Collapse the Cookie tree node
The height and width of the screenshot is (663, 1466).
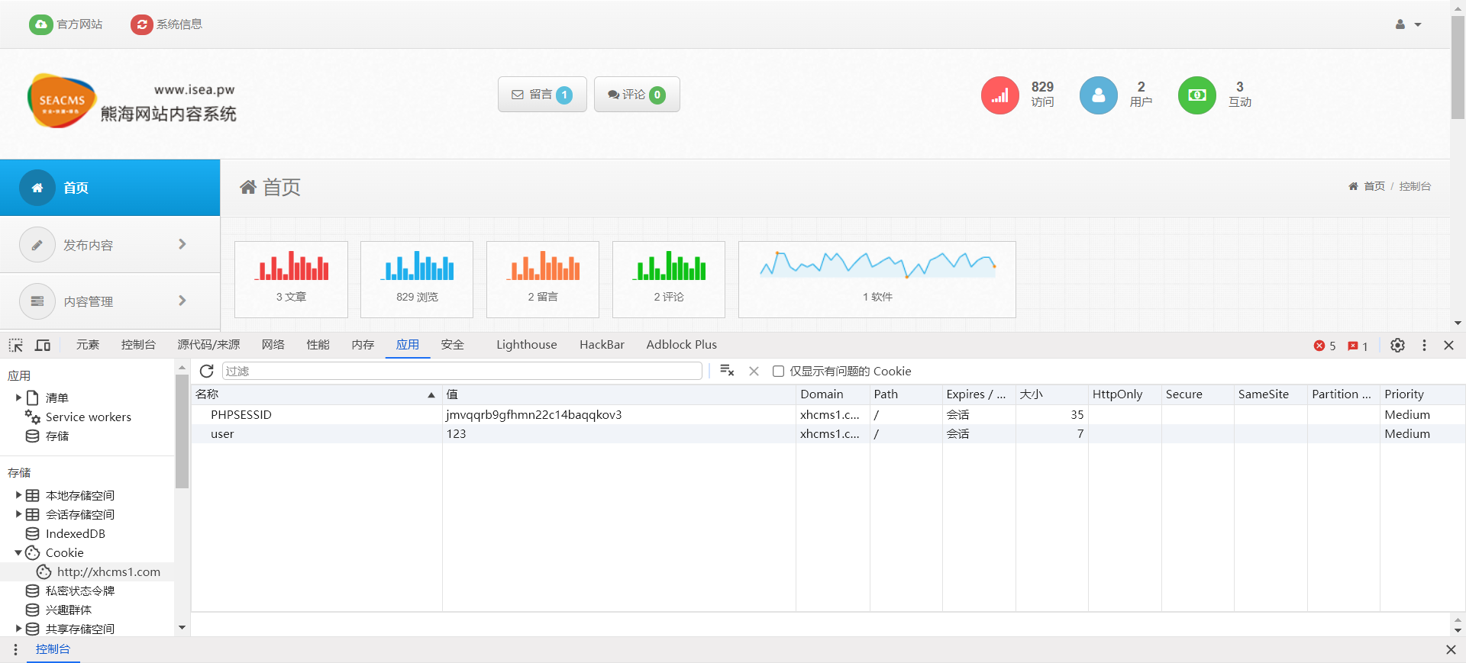coord(18,552)
